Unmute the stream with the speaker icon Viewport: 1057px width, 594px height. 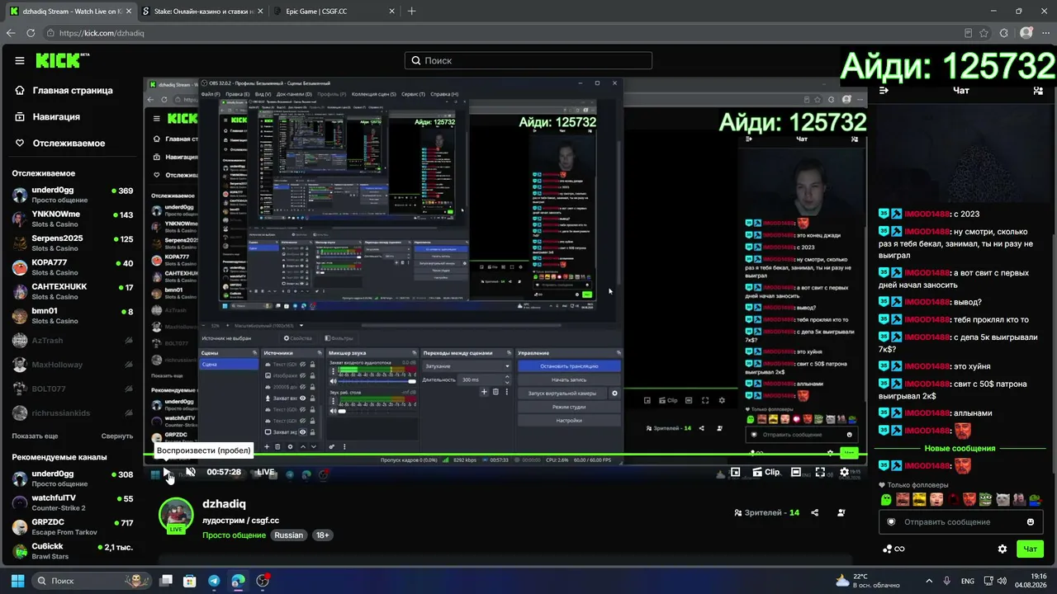[x=191, y=472]
